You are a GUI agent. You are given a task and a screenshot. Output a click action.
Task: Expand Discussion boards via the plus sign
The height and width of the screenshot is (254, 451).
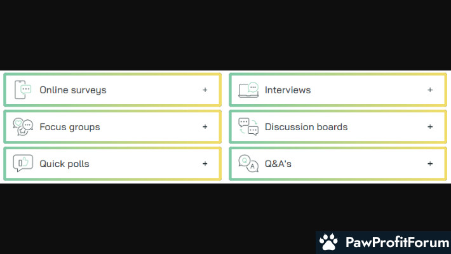click(x=430, y=126)
